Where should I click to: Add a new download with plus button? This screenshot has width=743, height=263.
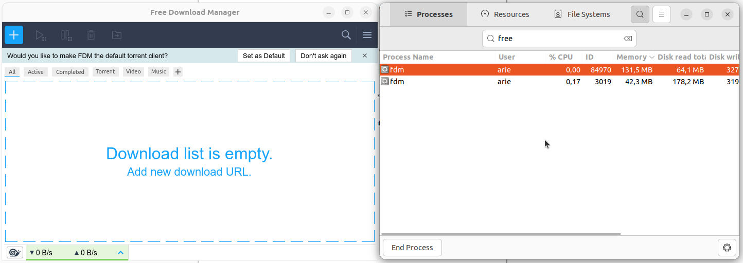pyautogui.click(x=14, y=35)
